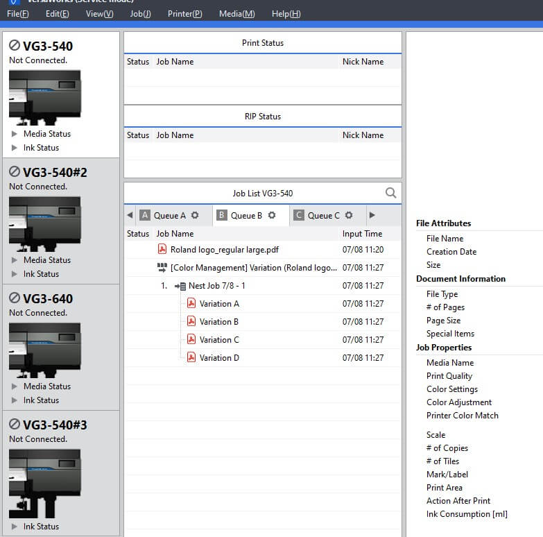Select the Queue B tab
543x537 pixels.
251,215
